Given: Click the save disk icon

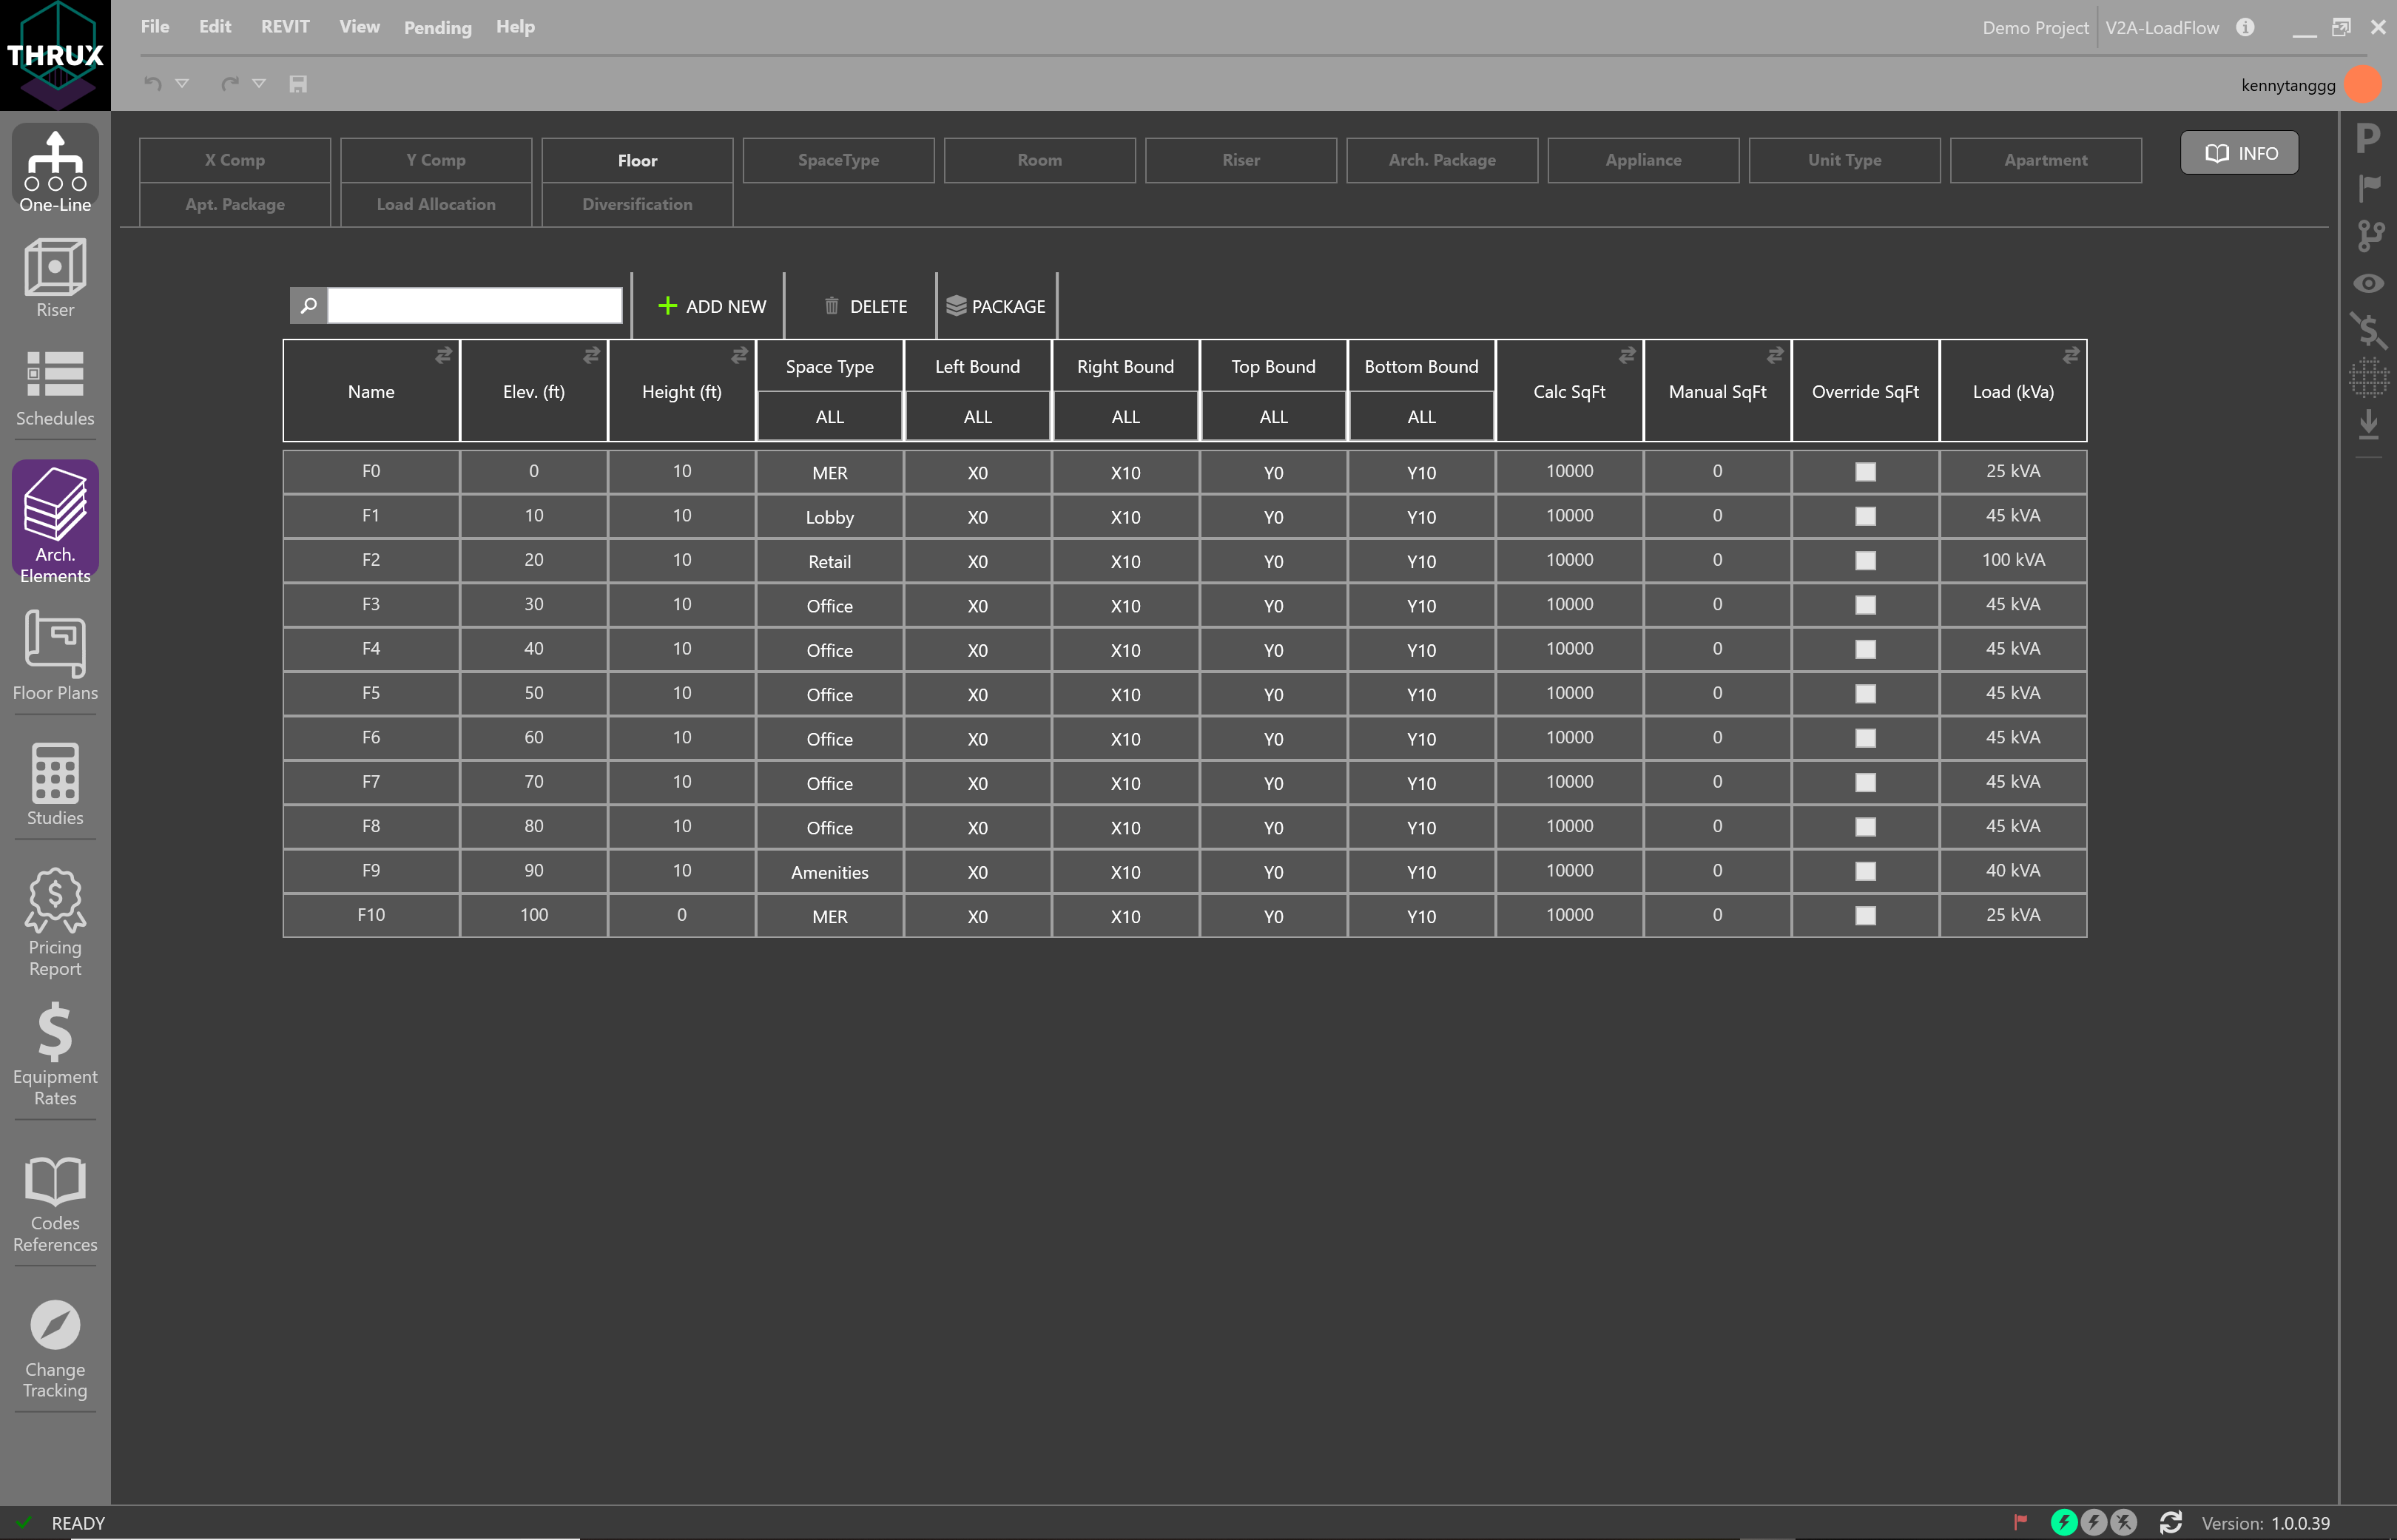Looking at the screenshot, I should (298, 84).
